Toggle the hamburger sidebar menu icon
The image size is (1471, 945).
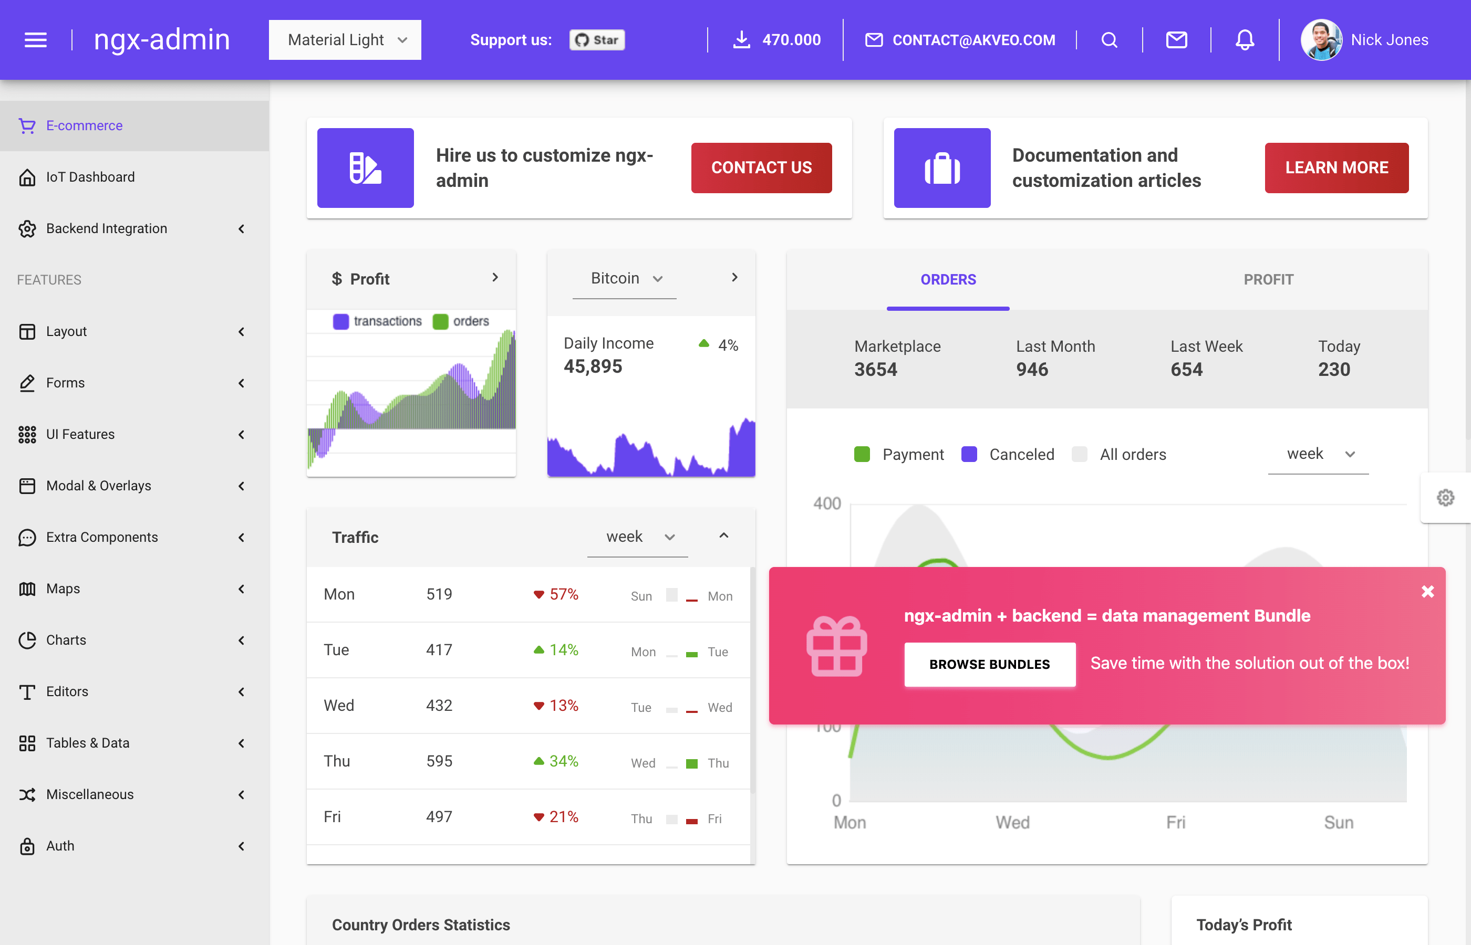pyautogui.click(x=36, y=40)
